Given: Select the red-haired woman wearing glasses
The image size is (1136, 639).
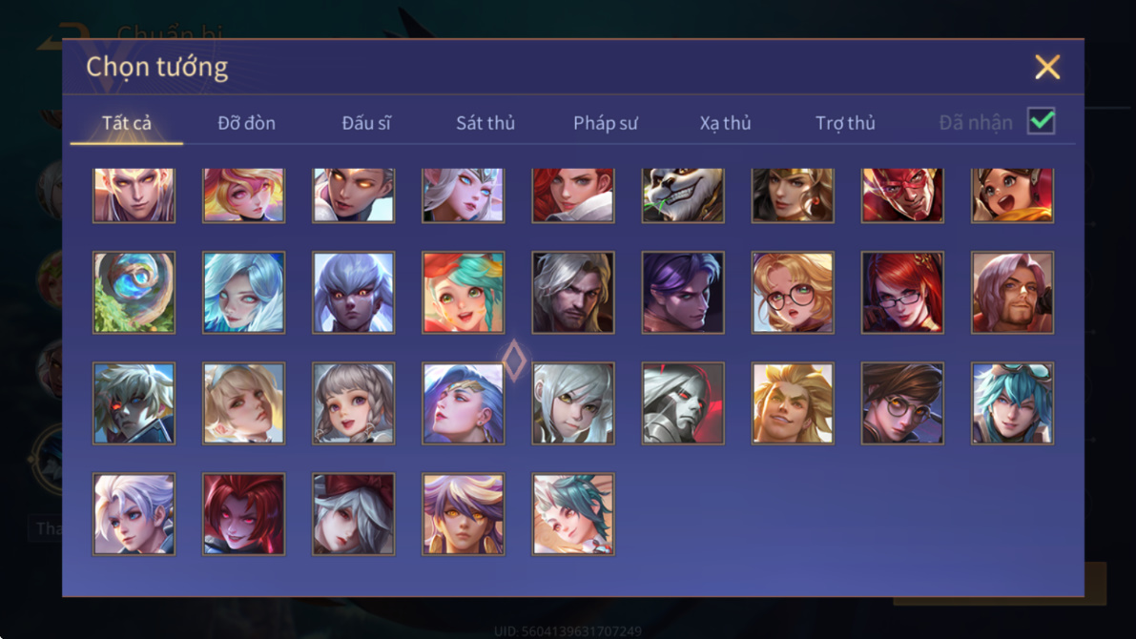Looking at the screenshot, I should point(902,293).
